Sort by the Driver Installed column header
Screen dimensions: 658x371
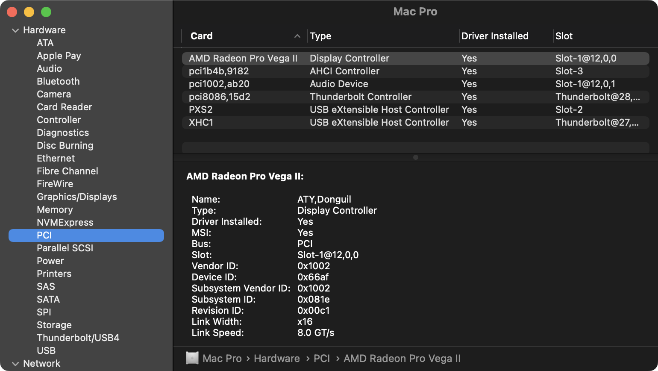pos(495,36)
